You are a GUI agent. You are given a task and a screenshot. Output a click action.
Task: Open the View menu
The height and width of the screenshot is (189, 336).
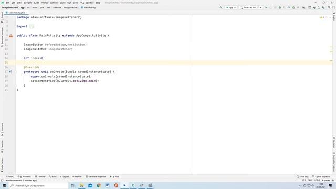[x=19, y=3]
